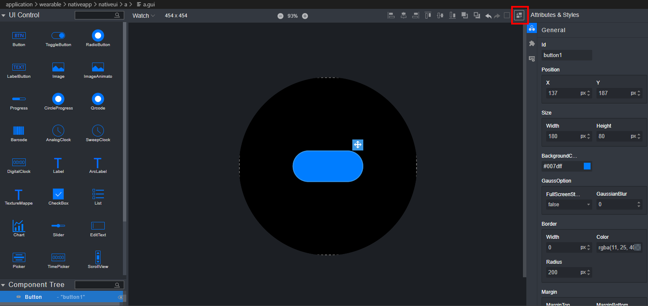Open the Watch device dropdown
The height and width of the screenshot is (306, 648).
[144, 16]
